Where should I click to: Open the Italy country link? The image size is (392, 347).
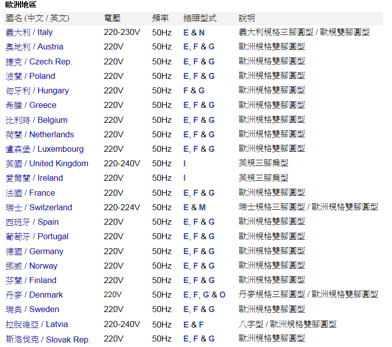(29, 32)
